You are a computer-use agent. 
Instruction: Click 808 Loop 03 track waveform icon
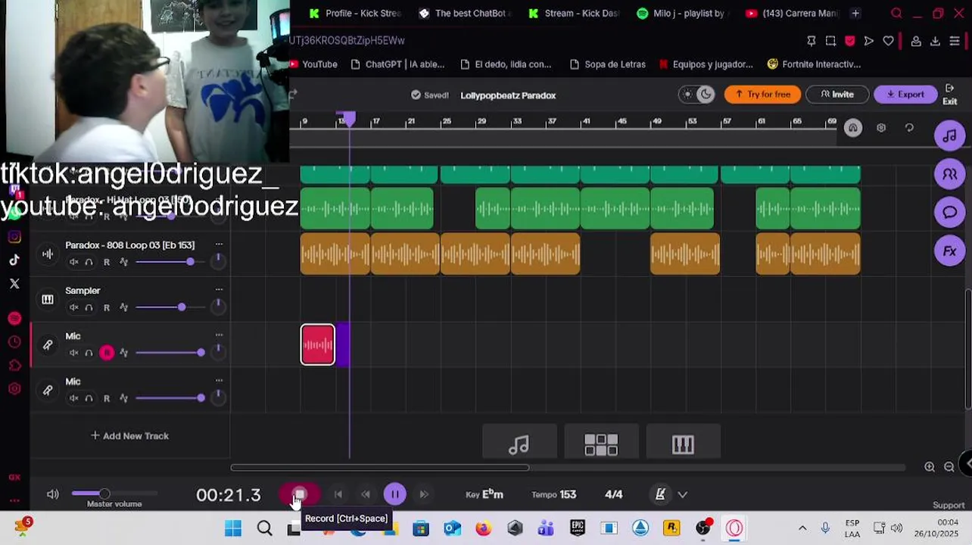pos(48,254)
